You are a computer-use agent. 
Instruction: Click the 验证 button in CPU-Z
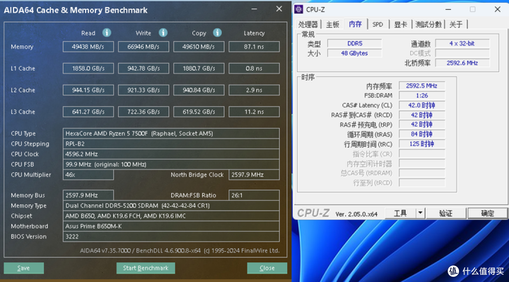(446, 213)
